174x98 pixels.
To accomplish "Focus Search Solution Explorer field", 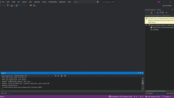I will (159, 16).
